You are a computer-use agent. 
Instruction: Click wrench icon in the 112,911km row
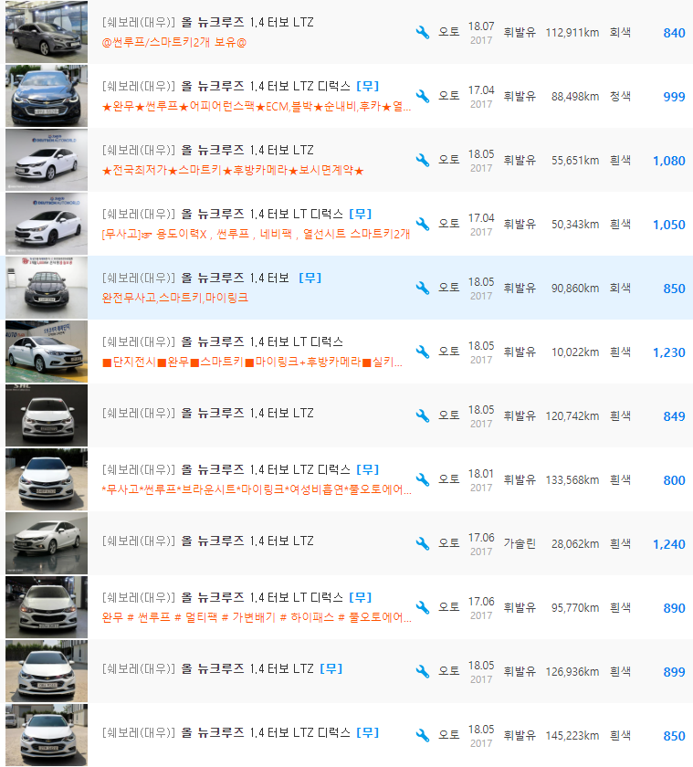click(423, 33)
